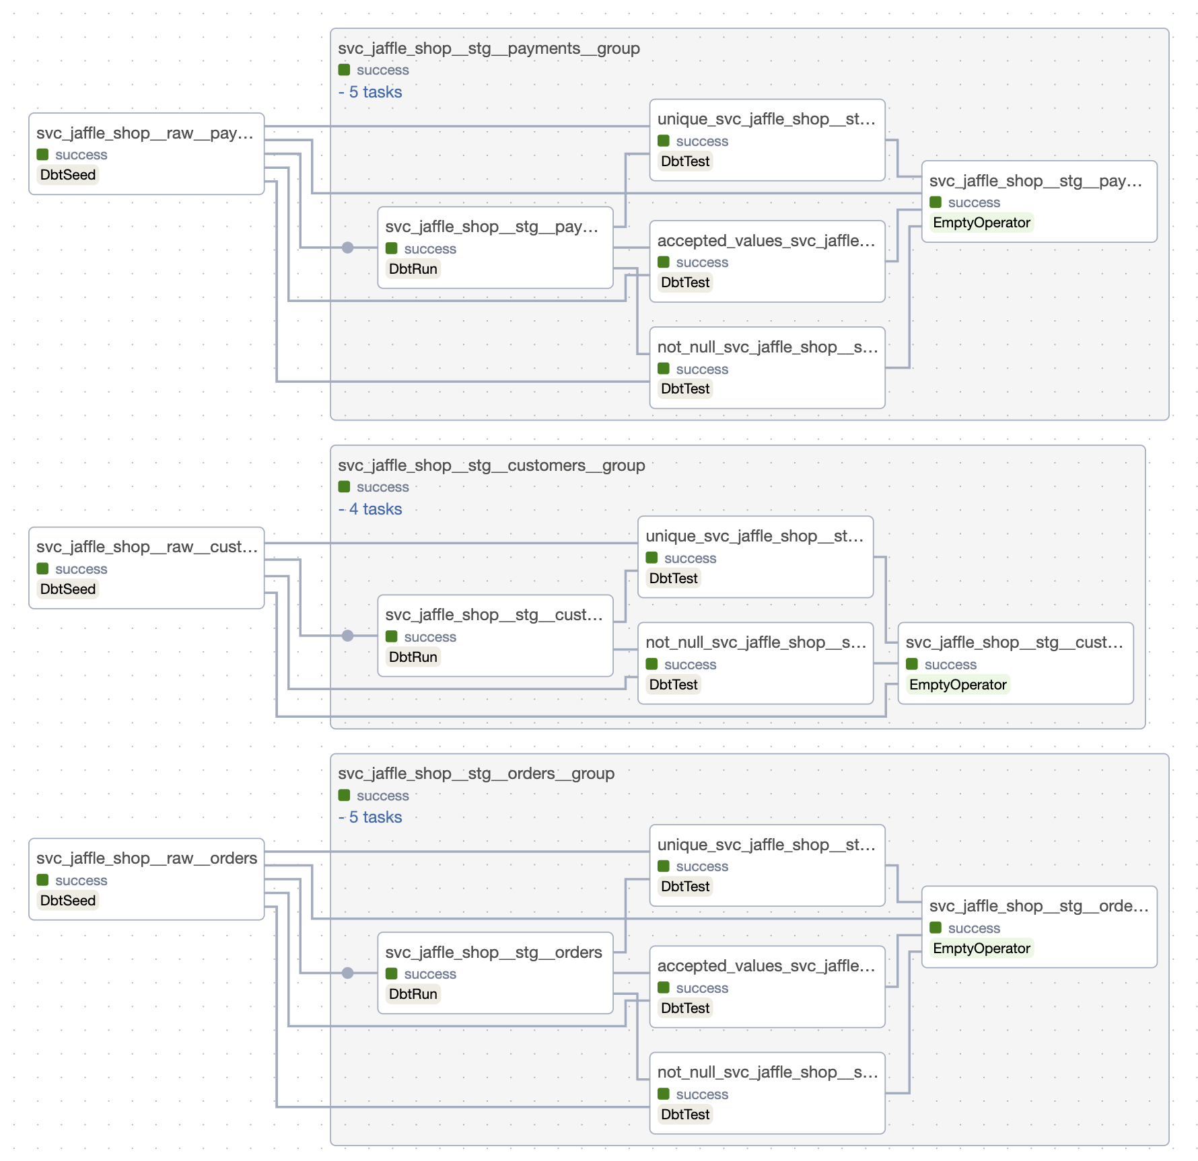Click EmptyOperator badge in the orders group
Screen dimensions: 1198x1161
(981, 948)
